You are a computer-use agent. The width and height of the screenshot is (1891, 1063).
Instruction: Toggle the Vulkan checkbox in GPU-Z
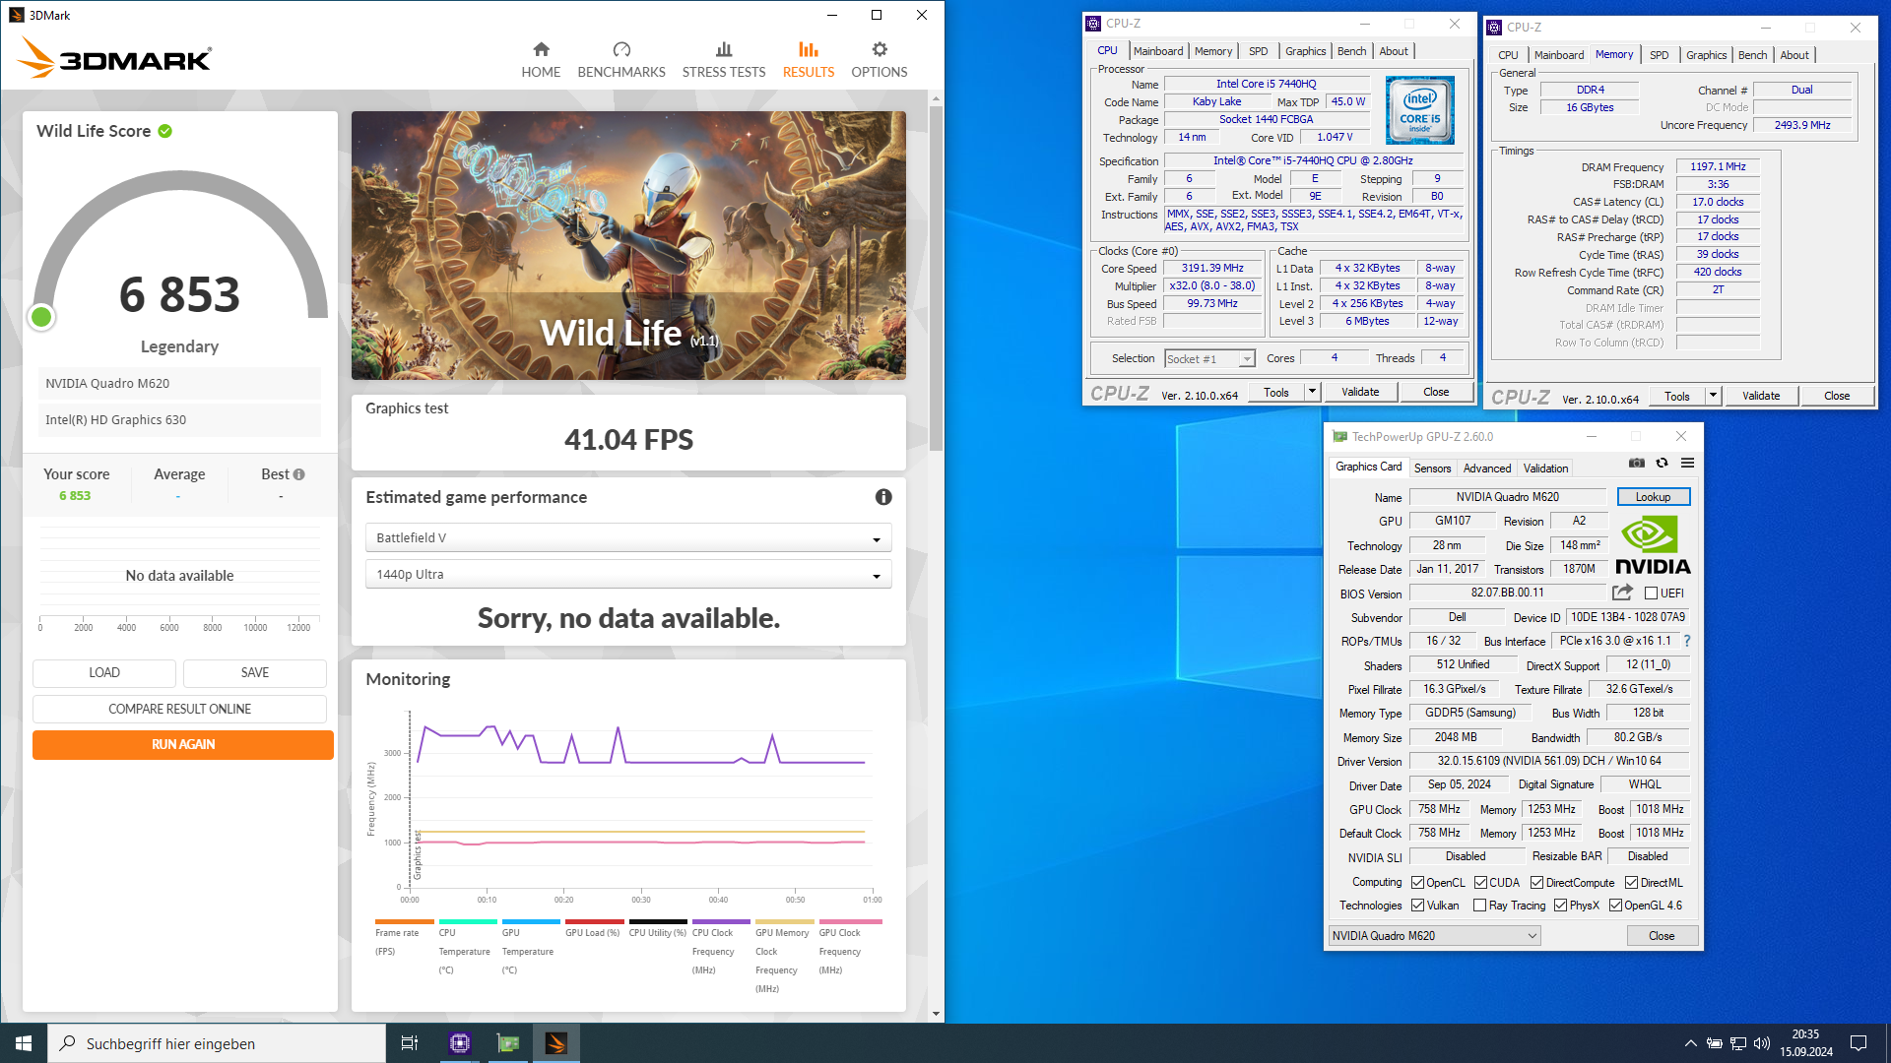click(1417, 906)
